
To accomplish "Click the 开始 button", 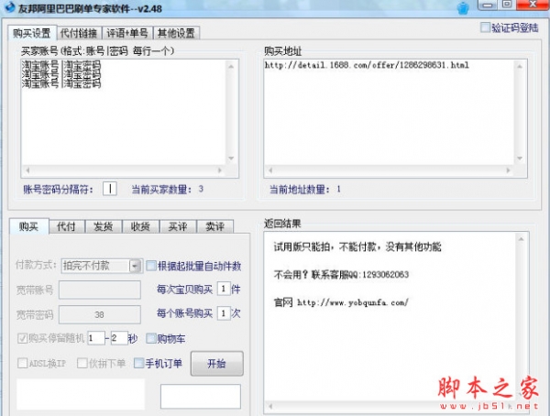I will tap(216, 364).
